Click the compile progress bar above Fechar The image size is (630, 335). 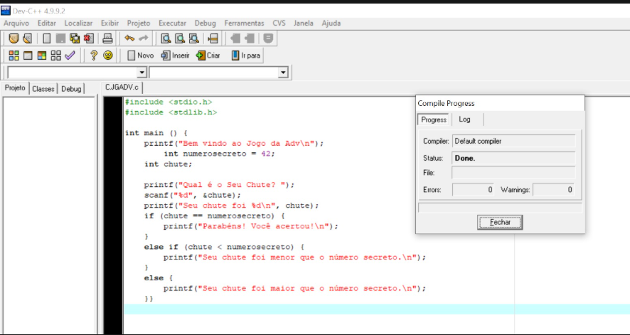(x=500, y=208)
